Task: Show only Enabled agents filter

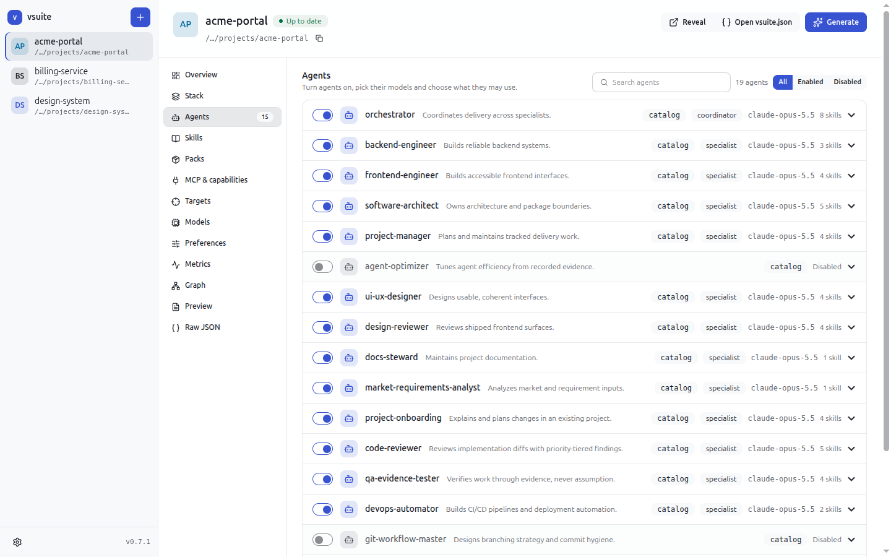Action: click(810, 82)
